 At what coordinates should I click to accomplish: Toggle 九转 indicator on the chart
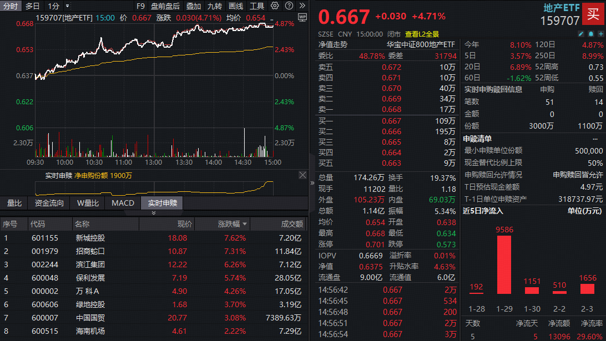pyautogui.click(x=215, y=6)
